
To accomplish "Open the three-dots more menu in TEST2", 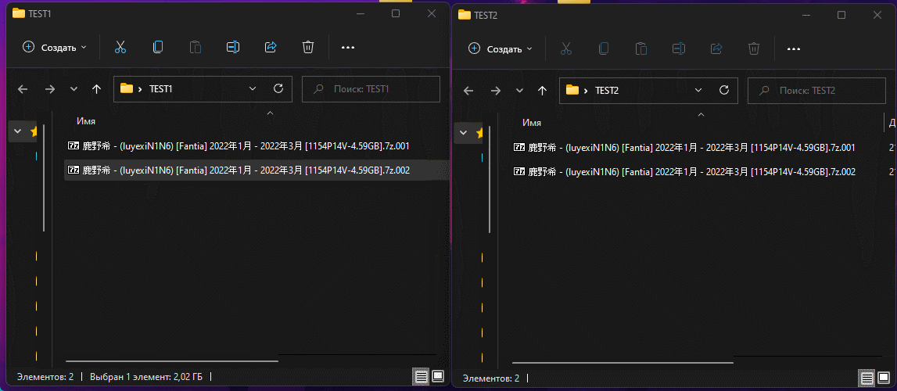I will (794, 49).
